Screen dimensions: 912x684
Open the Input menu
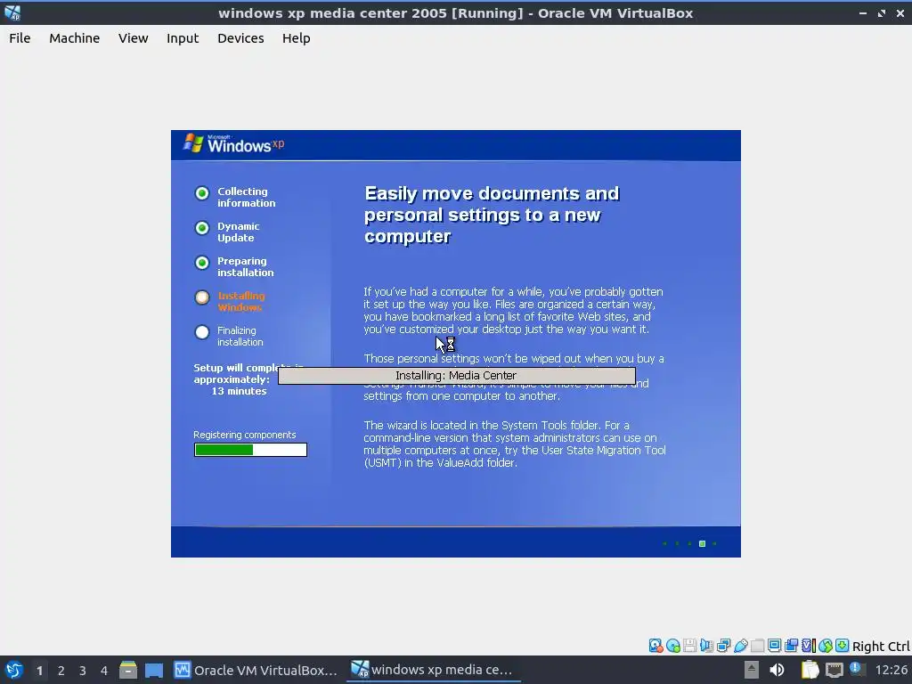point(183,38)
